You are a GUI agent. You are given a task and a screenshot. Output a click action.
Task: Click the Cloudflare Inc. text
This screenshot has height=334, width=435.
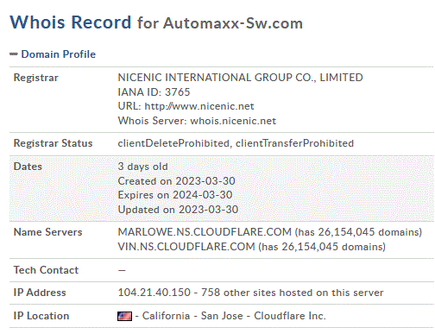pos(290,316)
